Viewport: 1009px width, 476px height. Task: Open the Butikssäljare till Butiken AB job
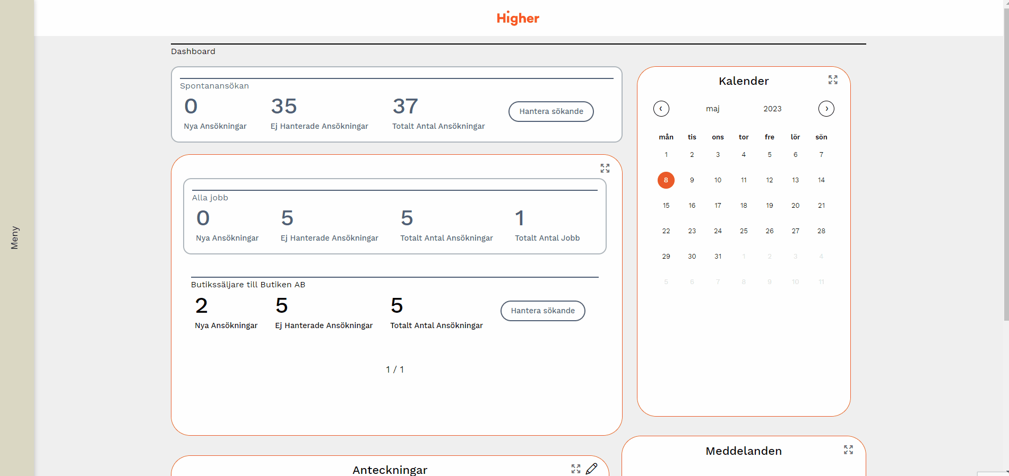click(x=248, y=285)
